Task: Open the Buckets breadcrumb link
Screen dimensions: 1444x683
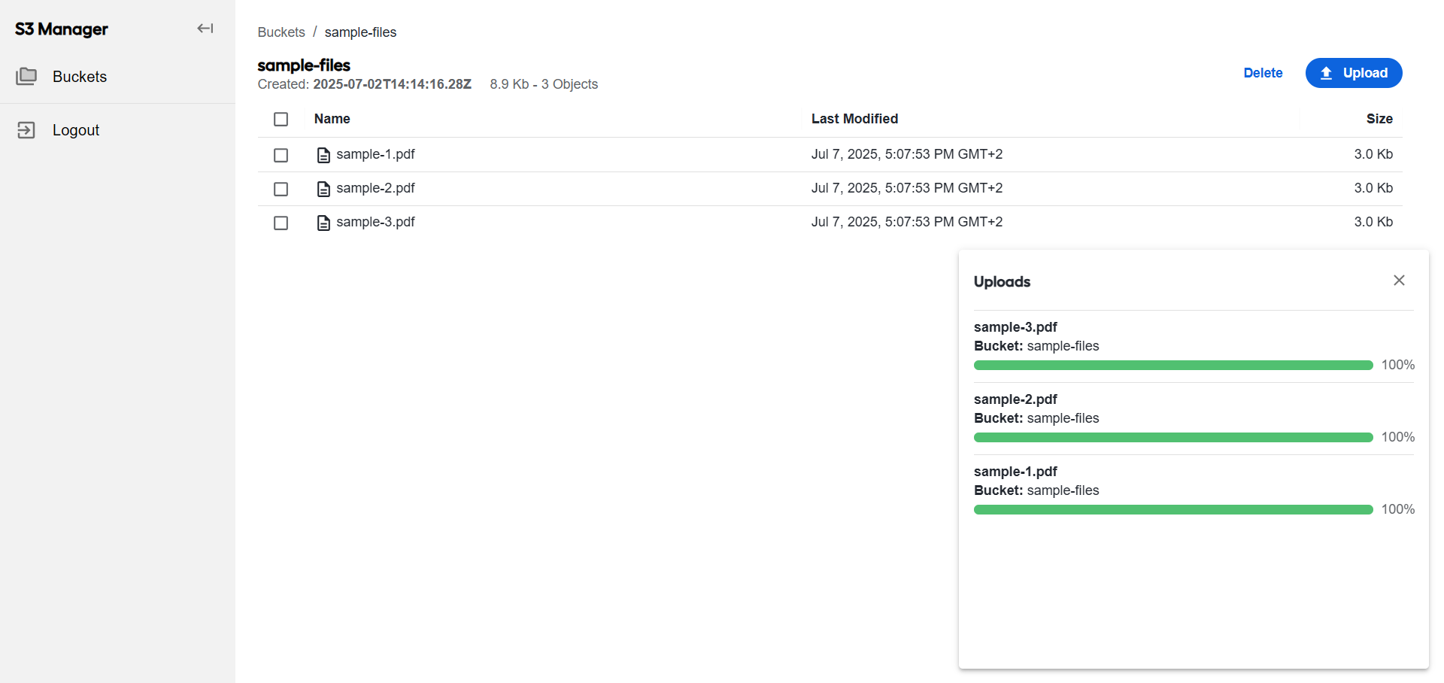Action: (281, 32)
